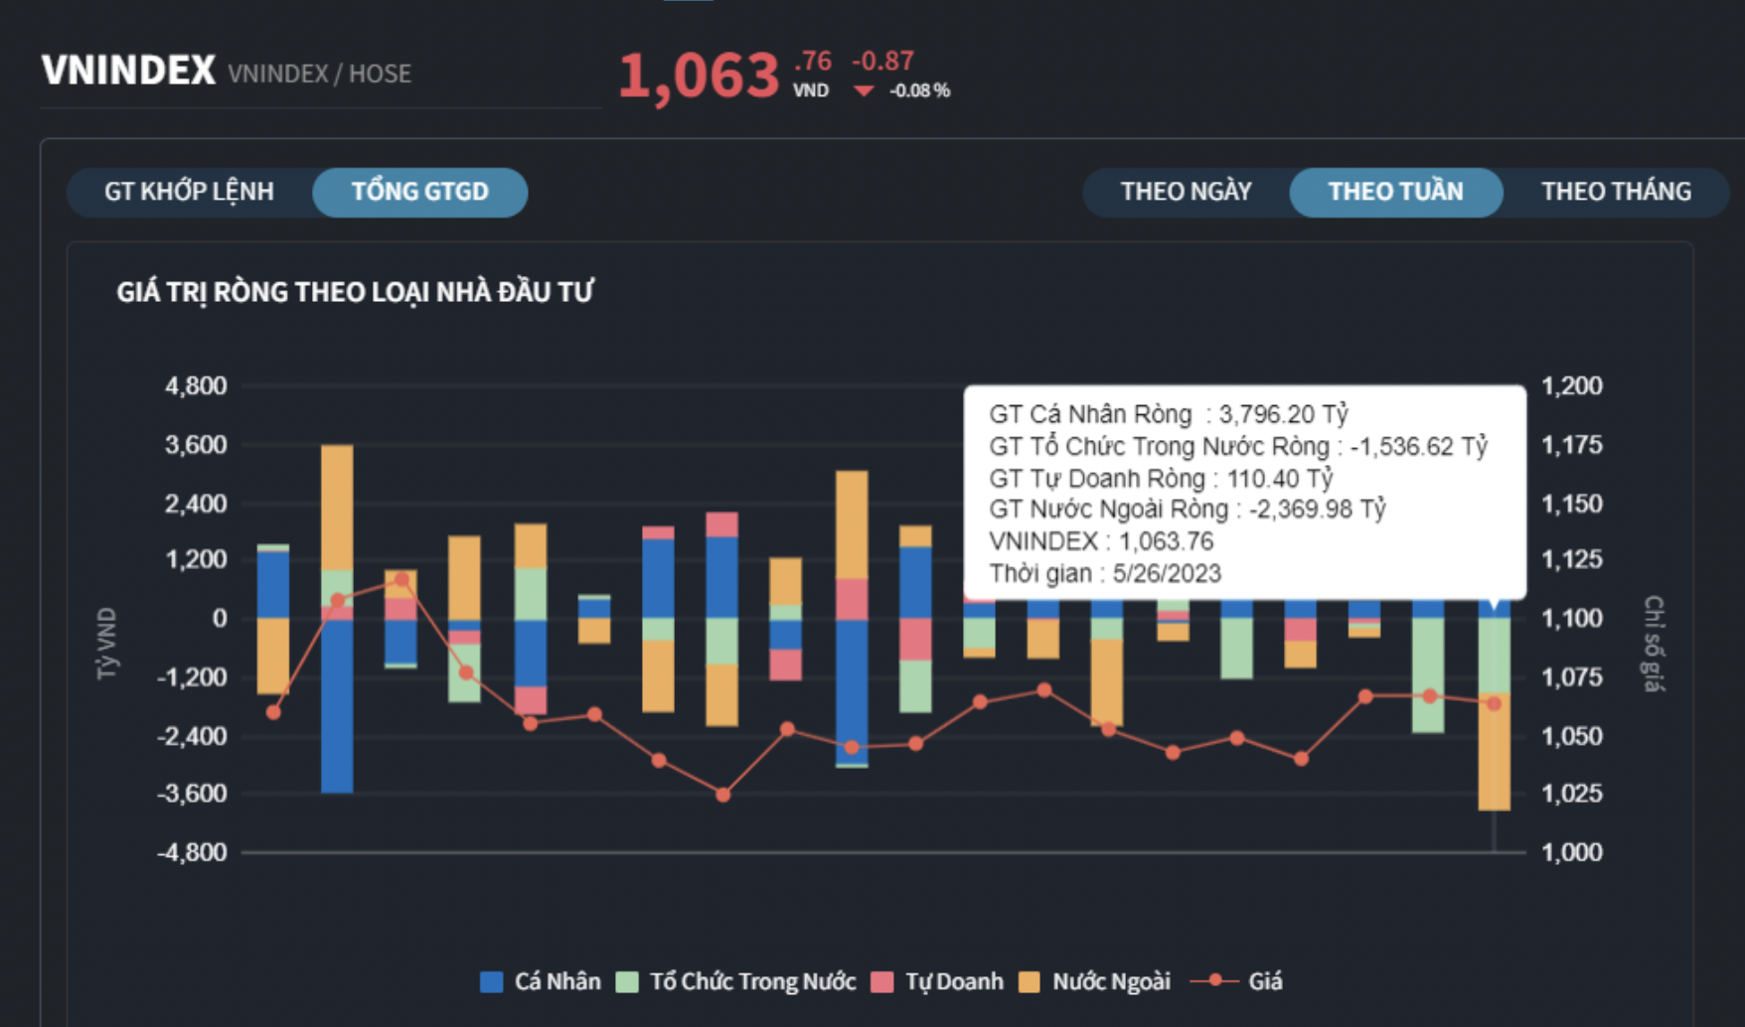Click the Giá line legend marker
This screenshot has height=1027, width=1745.
pos(1214,981)
